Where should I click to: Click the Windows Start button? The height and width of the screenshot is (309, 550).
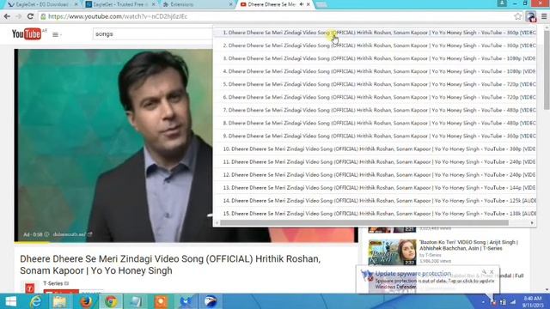11,301
